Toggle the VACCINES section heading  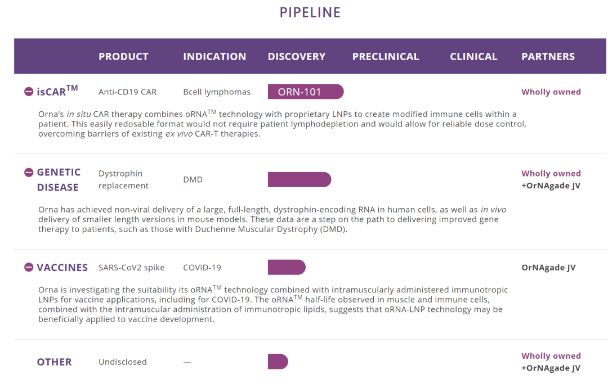click(x=62, y=268)
